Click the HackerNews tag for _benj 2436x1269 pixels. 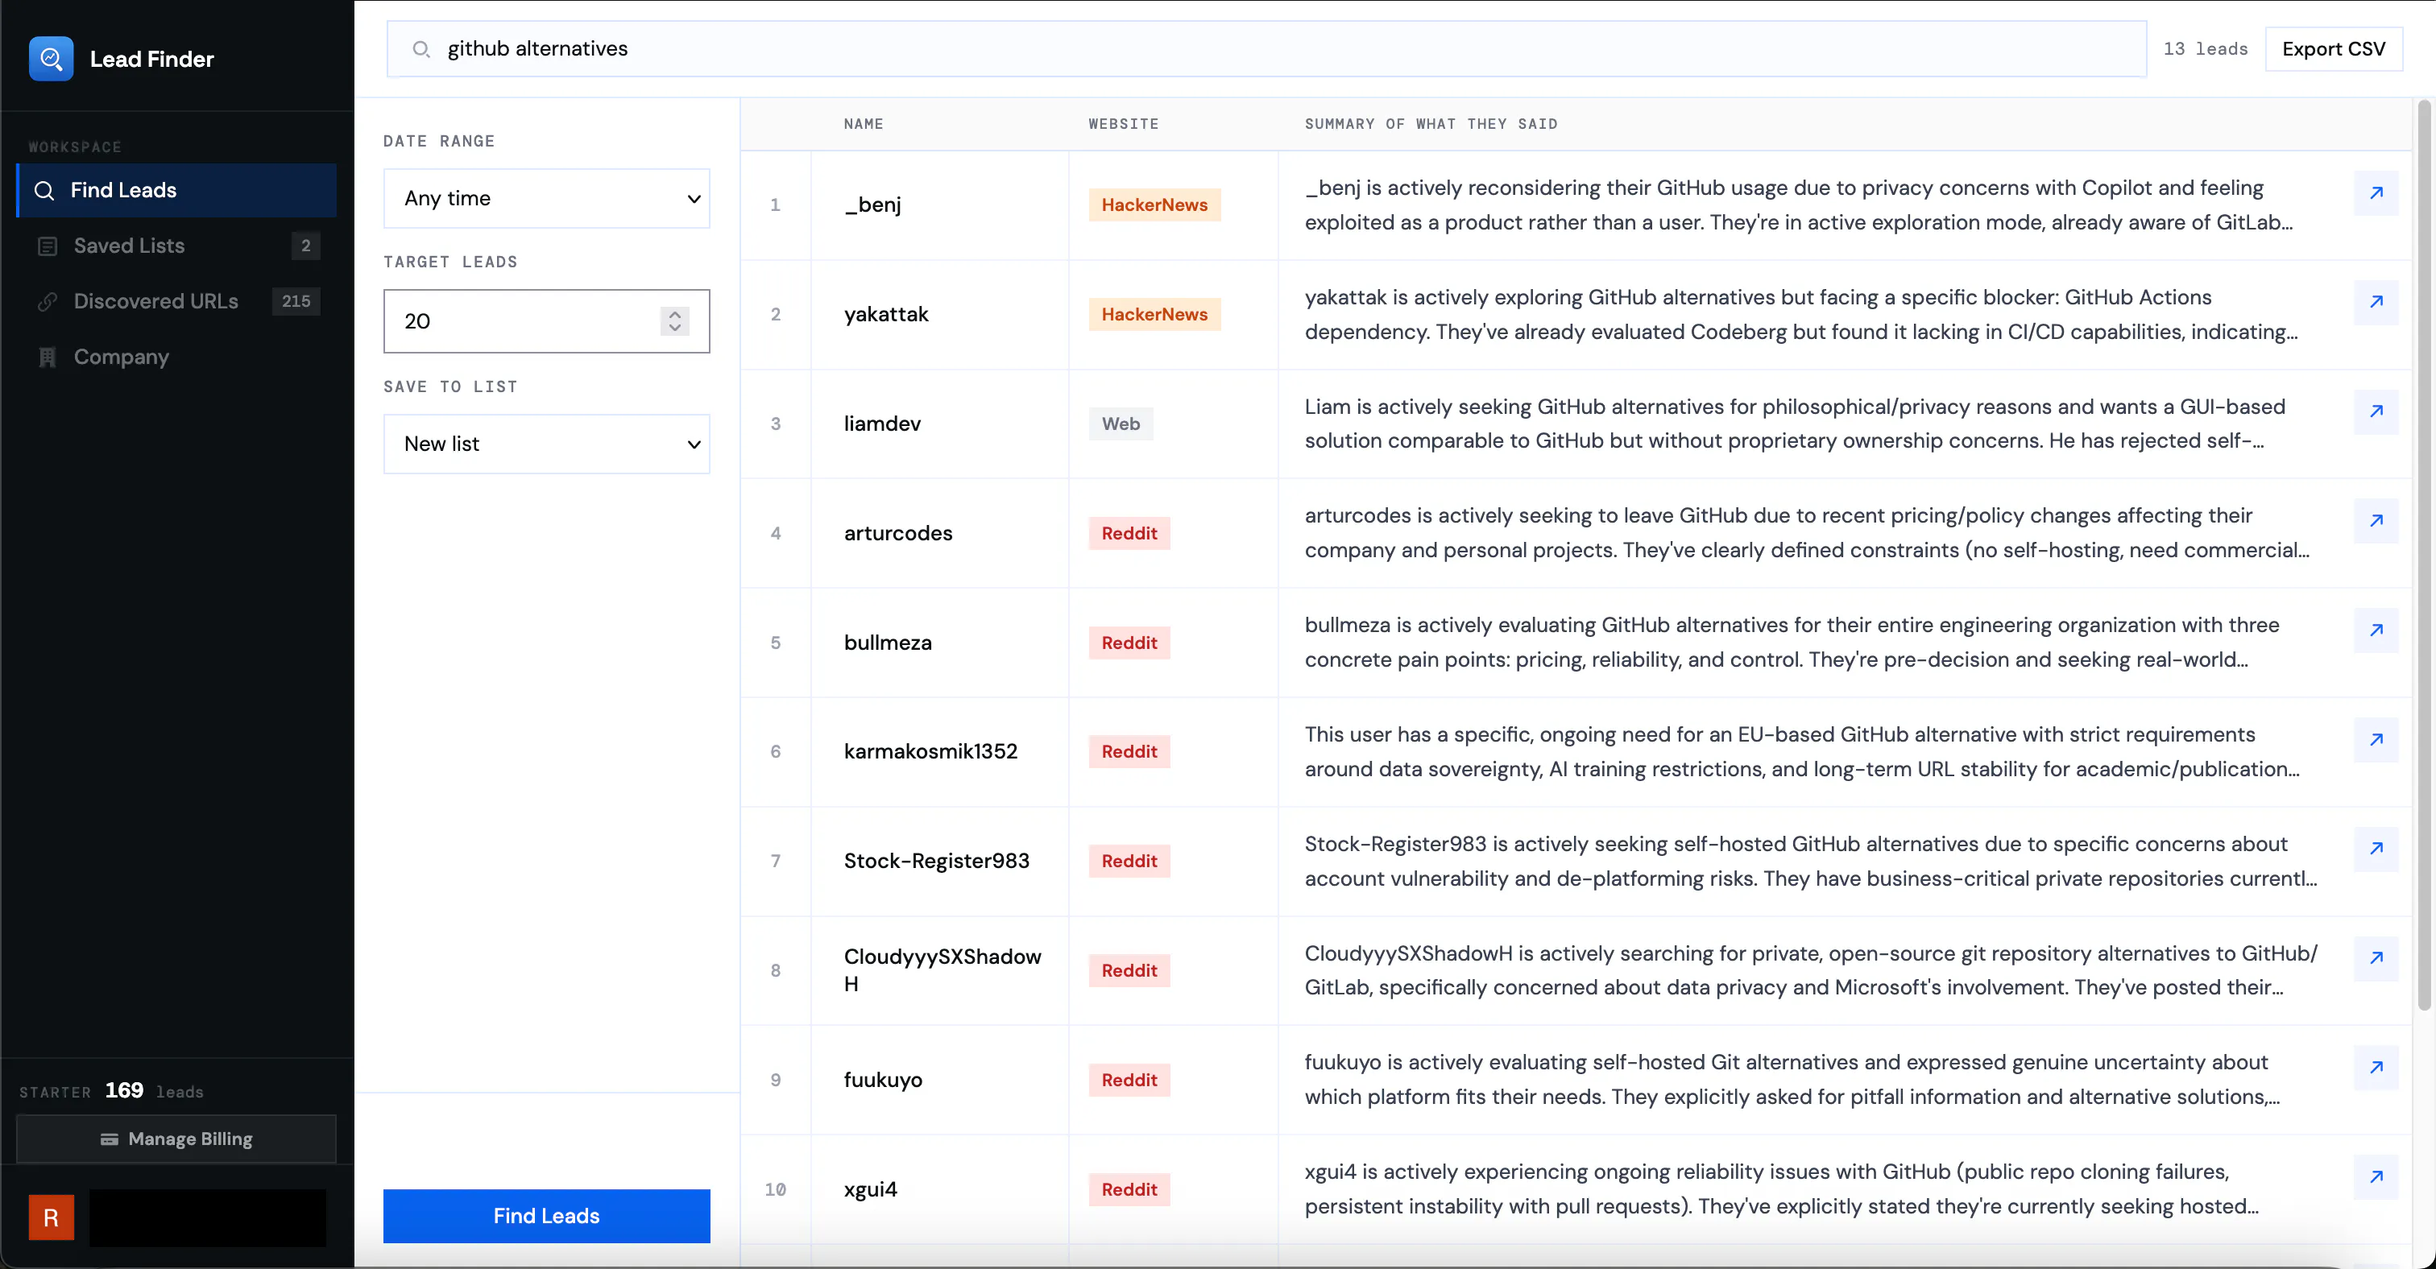[1154, 205]
